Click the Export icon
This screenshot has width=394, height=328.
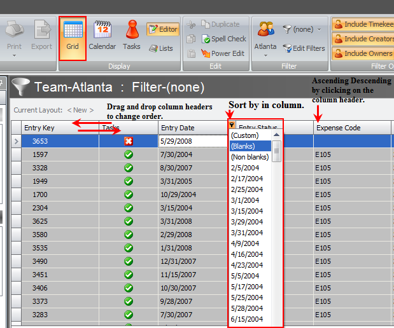click(x=41, y=35)
